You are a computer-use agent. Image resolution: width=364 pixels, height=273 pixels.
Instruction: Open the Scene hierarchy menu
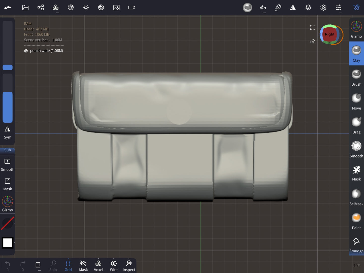41,8
